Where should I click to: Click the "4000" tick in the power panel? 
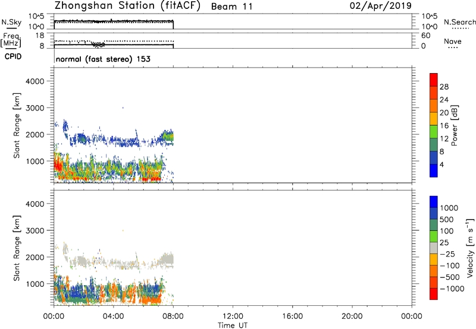point(35,81)
